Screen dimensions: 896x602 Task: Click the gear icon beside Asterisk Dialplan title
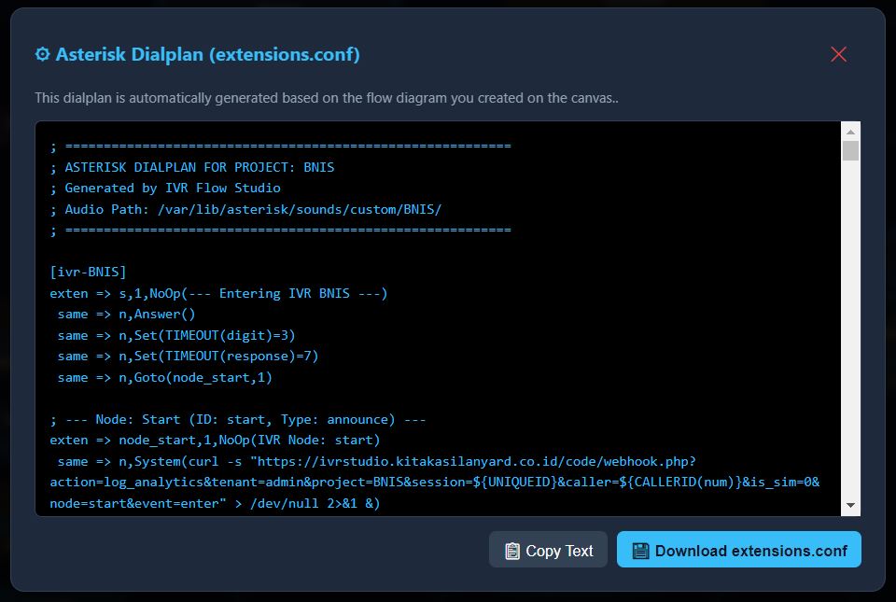(x=42, y=54)
